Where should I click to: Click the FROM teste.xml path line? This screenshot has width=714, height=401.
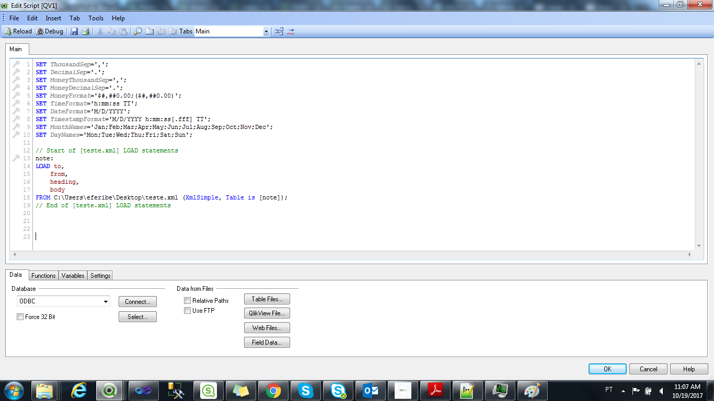click(x=162, y=197)
